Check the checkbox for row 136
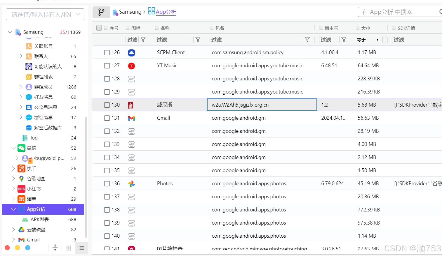The height and width of the screenshot is (256, 442). click(x=107, y=183)
